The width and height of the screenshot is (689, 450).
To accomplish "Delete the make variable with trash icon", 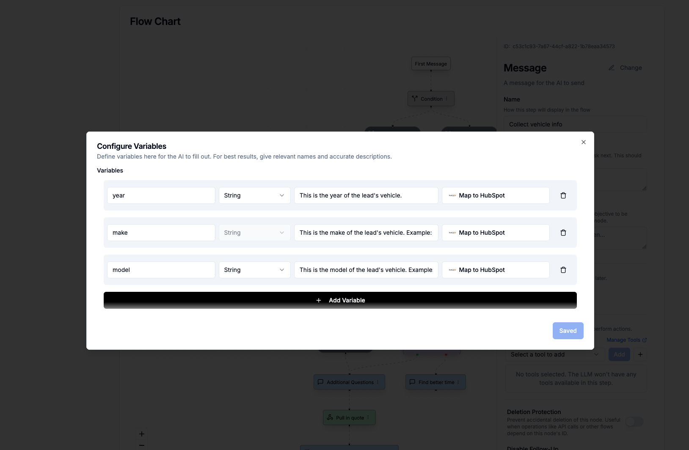I will click(563, 233).
